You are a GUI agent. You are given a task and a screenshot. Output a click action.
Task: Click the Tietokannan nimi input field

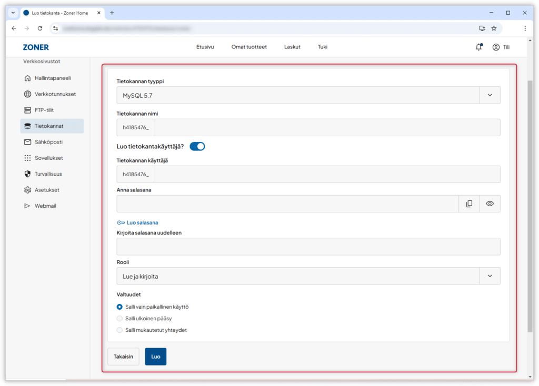coord(327,128)
